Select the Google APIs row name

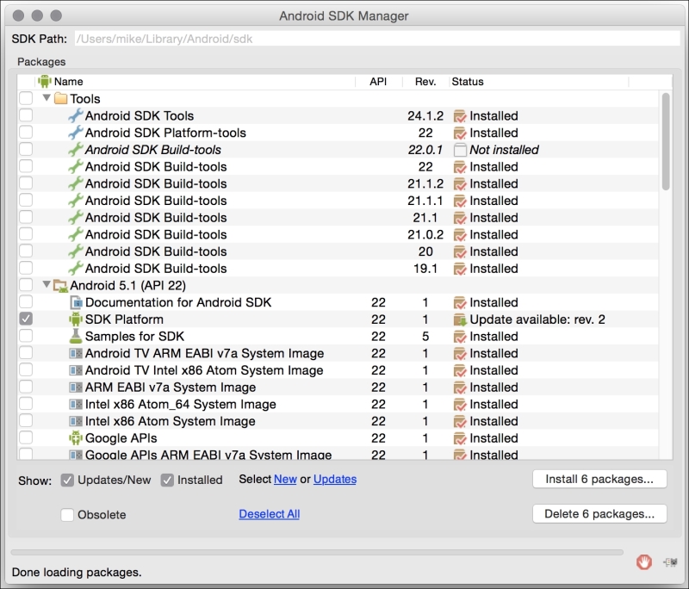click(121, 438)
